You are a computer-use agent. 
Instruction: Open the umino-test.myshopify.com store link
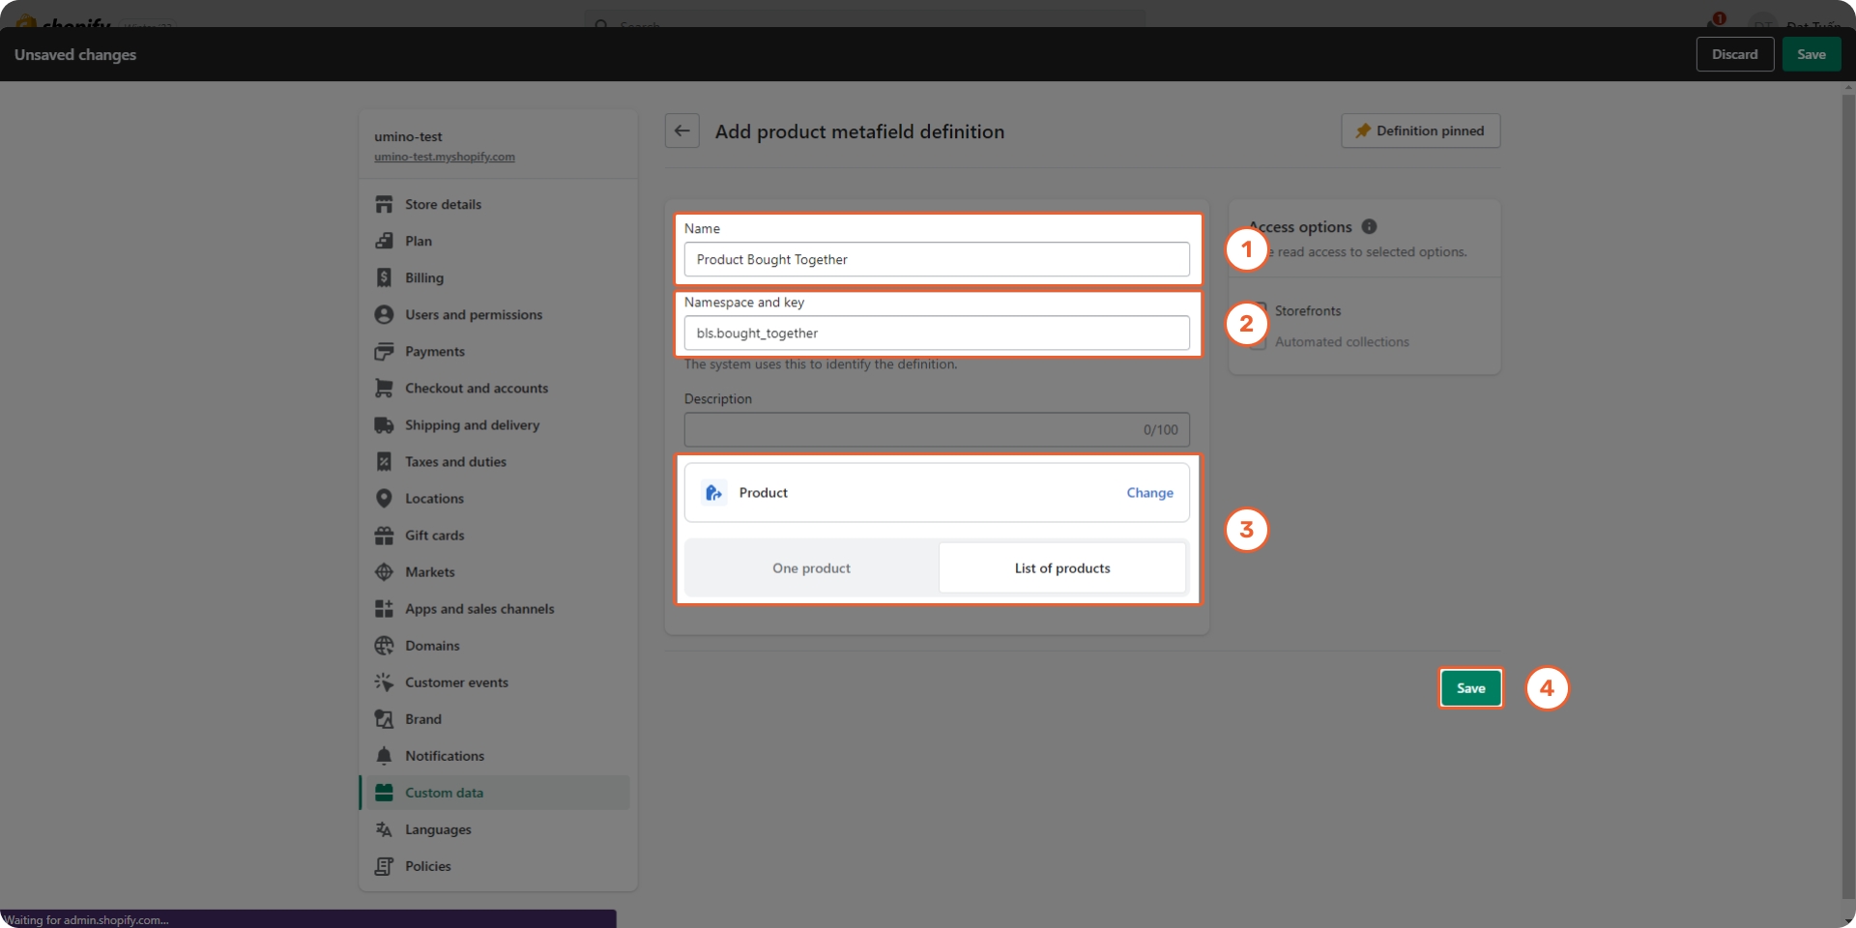[445, 157]
